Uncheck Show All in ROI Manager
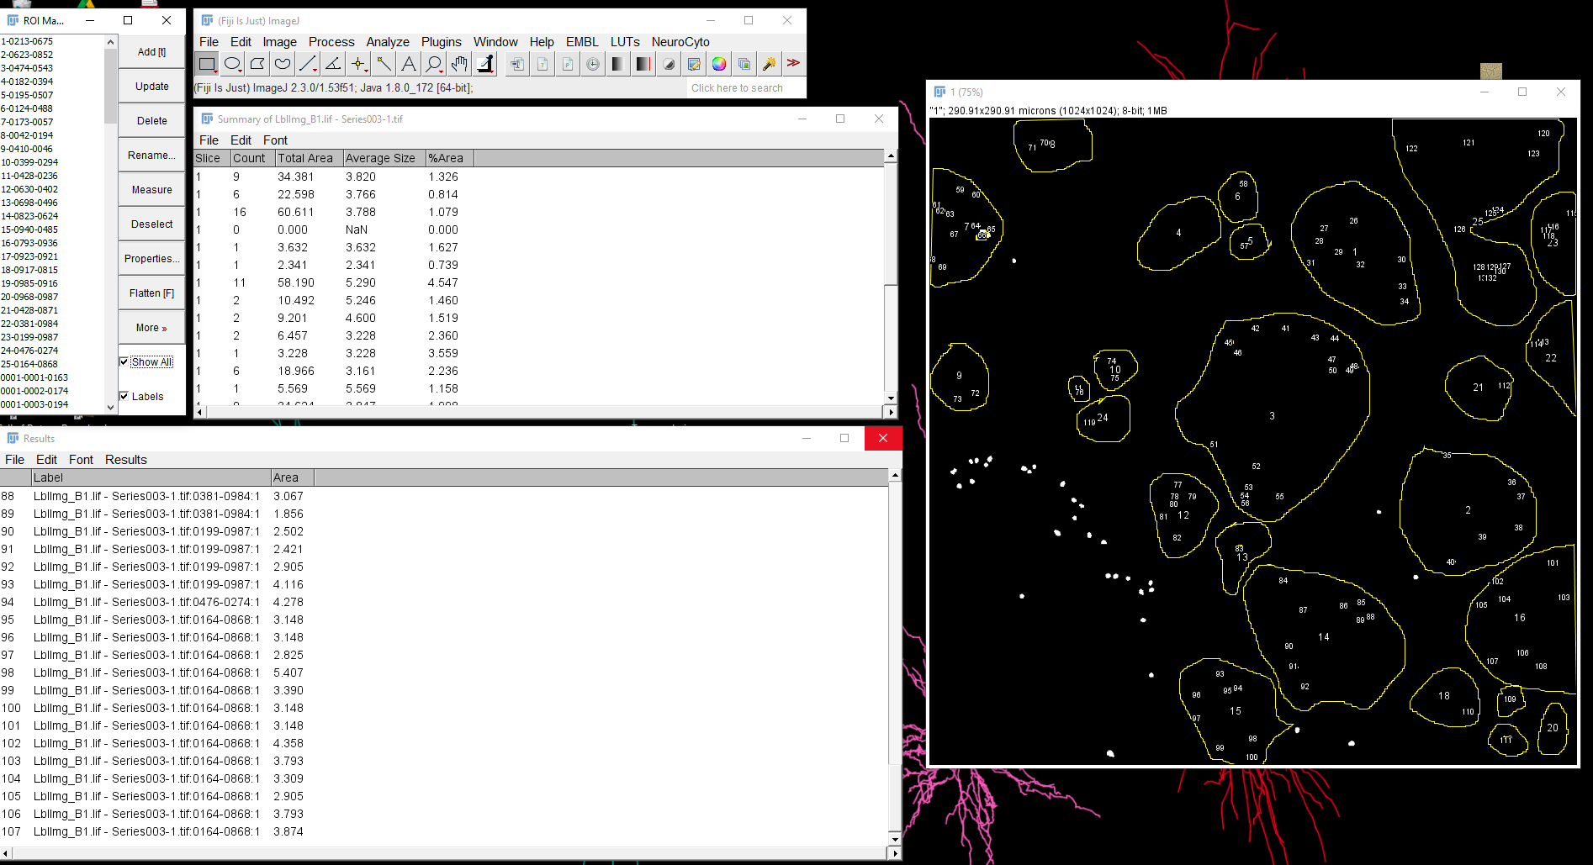Screen dimensions: 1593x865 124,361
